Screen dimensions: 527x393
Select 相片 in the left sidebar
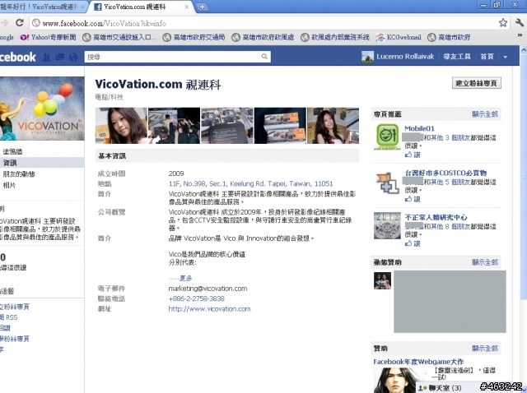tap(9, 185)
